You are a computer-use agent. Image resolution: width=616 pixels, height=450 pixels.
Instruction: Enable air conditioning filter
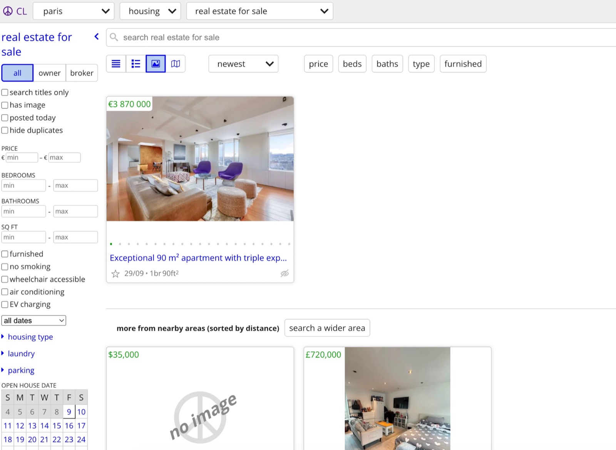(x=5, y=292)
